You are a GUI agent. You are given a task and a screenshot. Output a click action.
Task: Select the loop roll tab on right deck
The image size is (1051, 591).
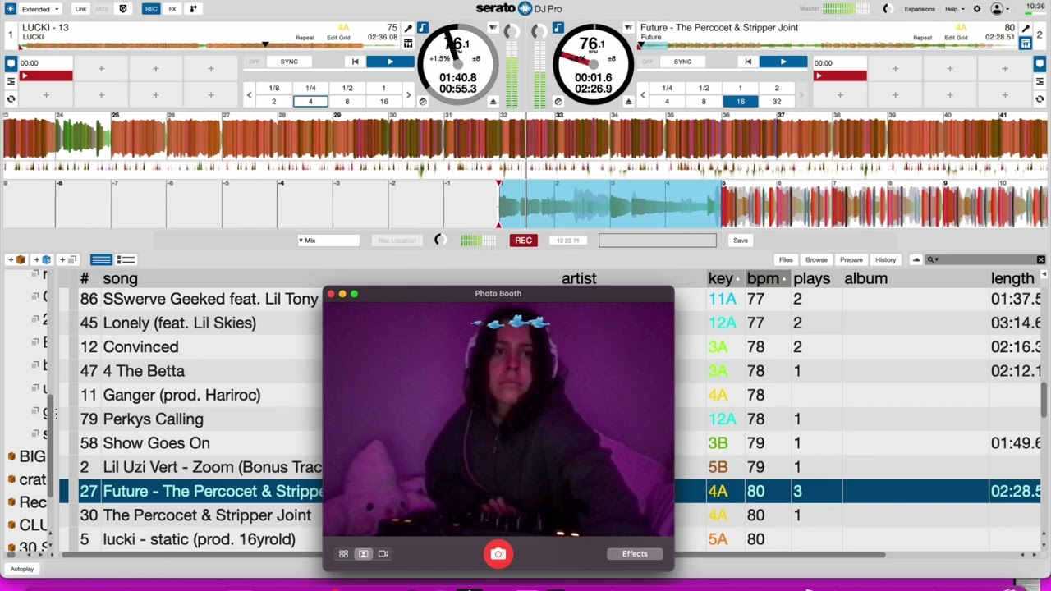[x=1040, y=99]
